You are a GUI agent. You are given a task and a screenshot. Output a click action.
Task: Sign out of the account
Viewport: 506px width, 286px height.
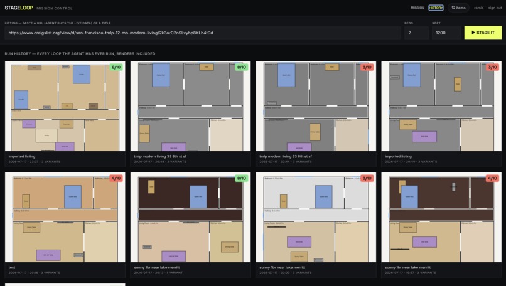pyautogui.click(x=495, y=8)
